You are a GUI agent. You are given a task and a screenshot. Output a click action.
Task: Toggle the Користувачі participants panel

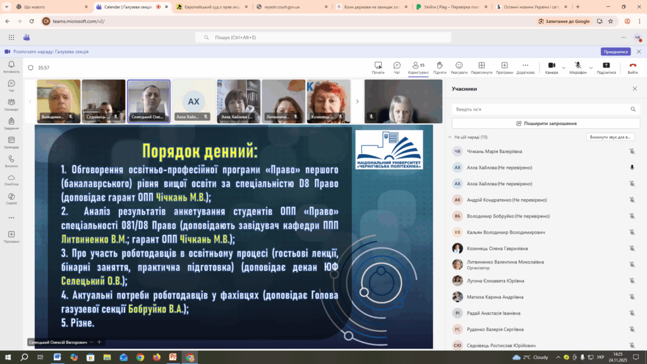tap(418, 66)
